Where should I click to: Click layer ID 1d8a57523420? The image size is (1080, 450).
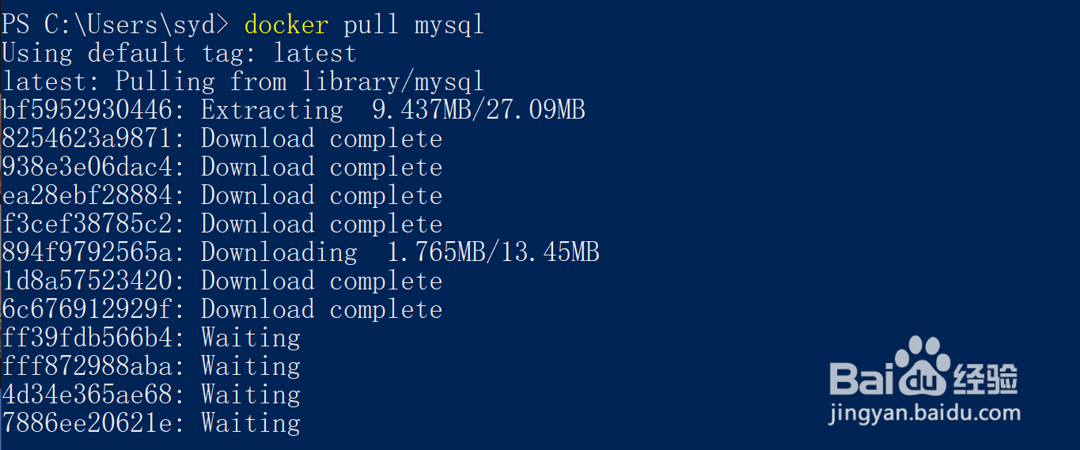point(87,281)
